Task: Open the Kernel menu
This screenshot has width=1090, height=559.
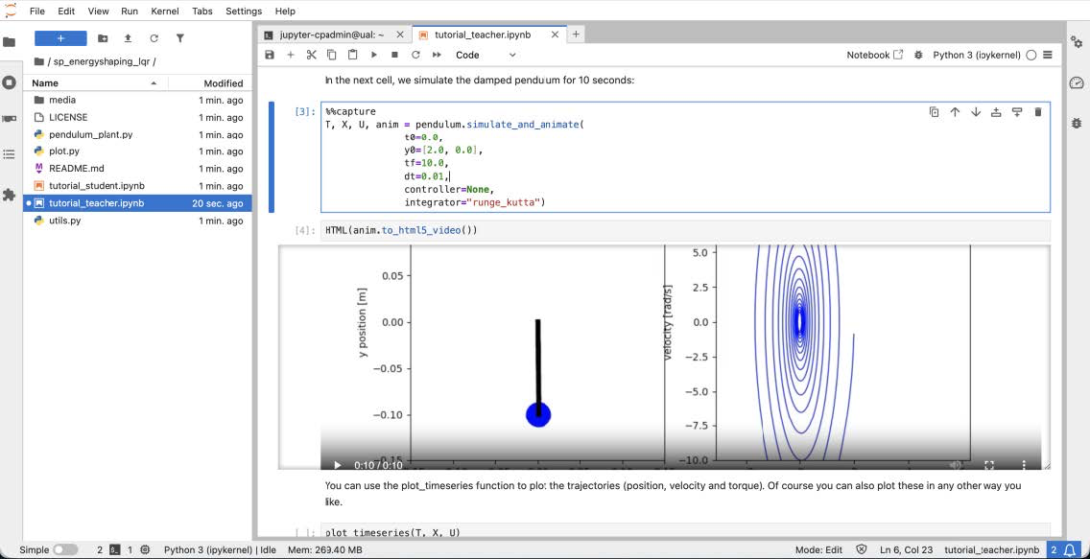Action: point(164,11)
